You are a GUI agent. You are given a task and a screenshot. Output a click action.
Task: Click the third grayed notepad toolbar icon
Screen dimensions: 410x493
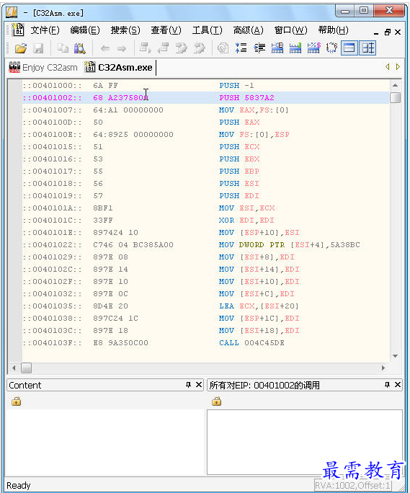click(x=181, y=48)
